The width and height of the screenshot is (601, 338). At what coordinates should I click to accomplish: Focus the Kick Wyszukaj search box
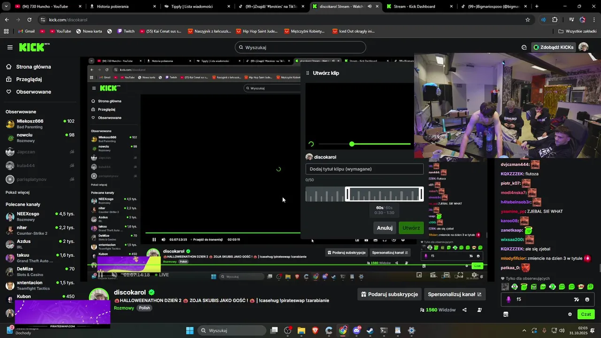[x=300, y=47]
